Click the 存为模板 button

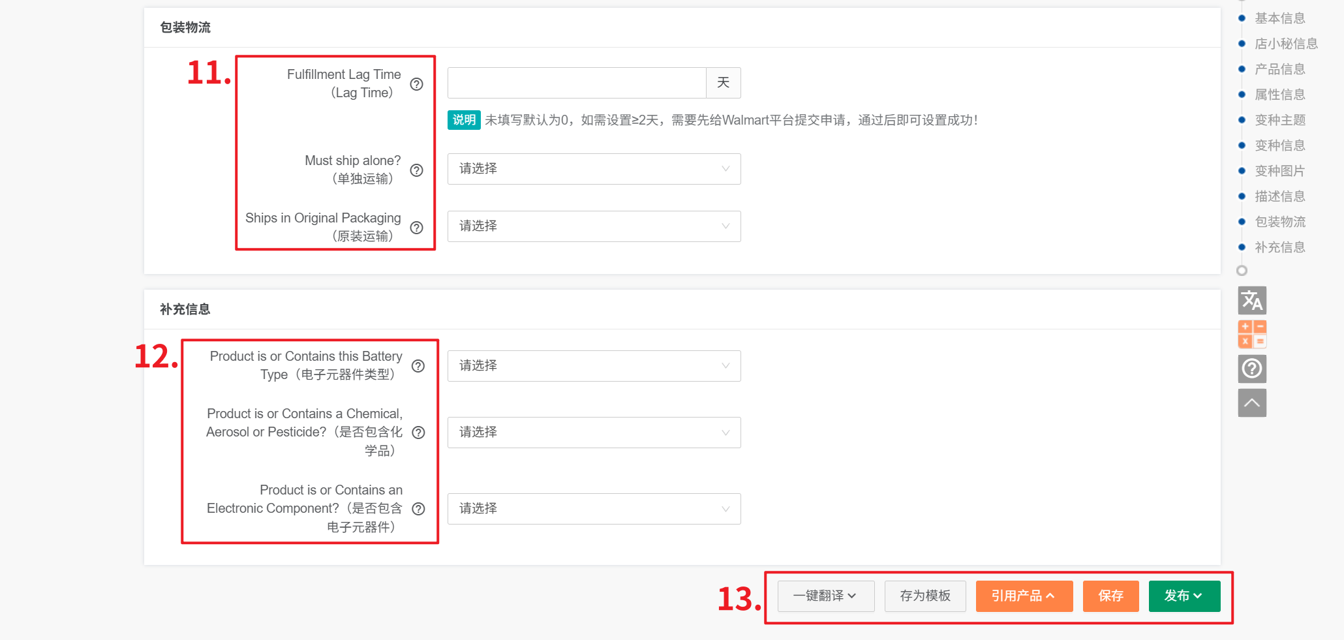(x=924, y=596)
